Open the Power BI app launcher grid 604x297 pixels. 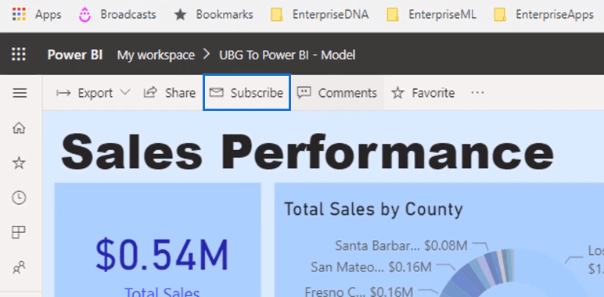coord(19,54)
